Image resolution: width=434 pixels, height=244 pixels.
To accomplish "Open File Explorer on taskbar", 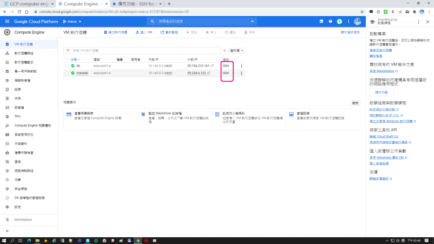I will (37, 241).
